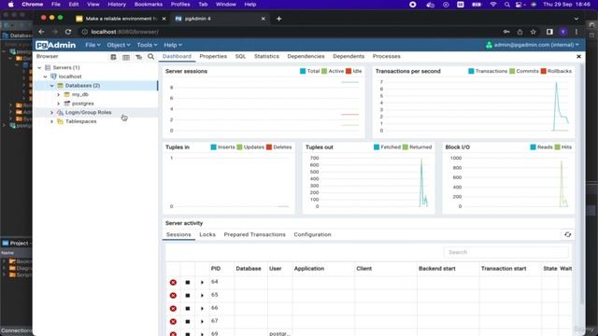This screenshot has height=336, width=598.
Task: Click the pgAdmin logo
Action: click(56, 45)
